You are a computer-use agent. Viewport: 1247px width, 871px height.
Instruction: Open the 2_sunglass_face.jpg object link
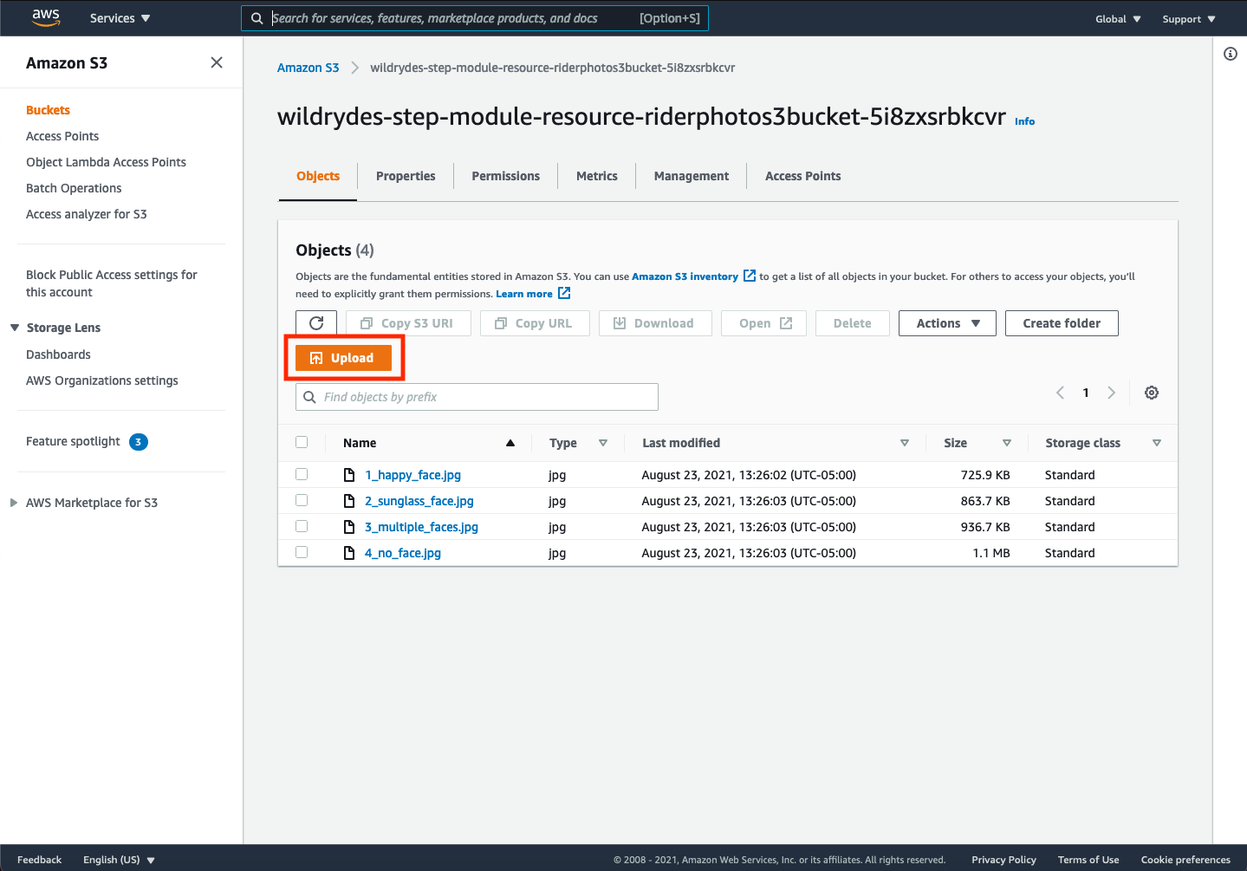tap(419, 501)
